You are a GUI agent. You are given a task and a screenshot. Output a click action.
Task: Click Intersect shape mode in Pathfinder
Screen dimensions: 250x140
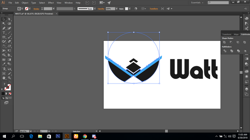tap(238, 42)
